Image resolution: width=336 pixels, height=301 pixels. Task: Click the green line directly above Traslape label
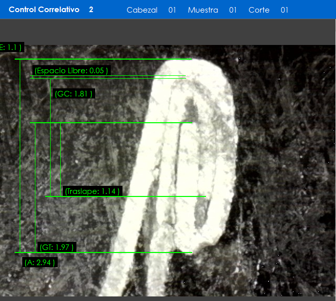152,196
